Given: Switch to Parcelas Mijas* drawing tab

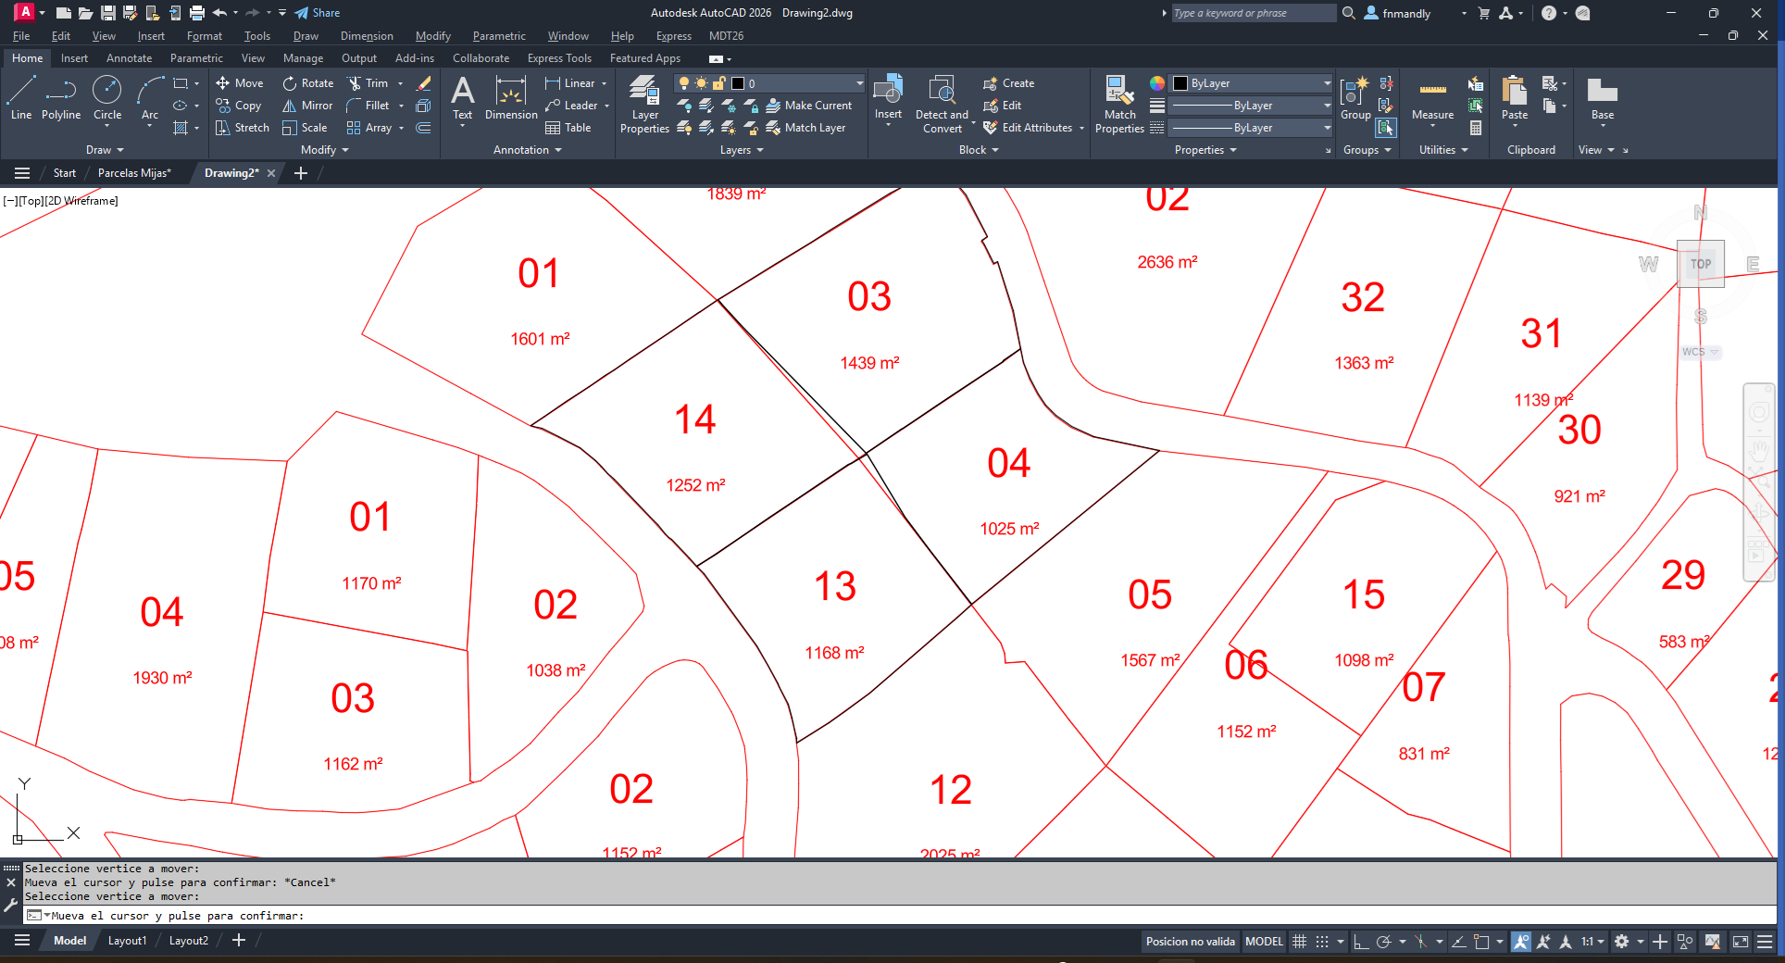Looking at the screenshot, I should [x=134, y=173].
